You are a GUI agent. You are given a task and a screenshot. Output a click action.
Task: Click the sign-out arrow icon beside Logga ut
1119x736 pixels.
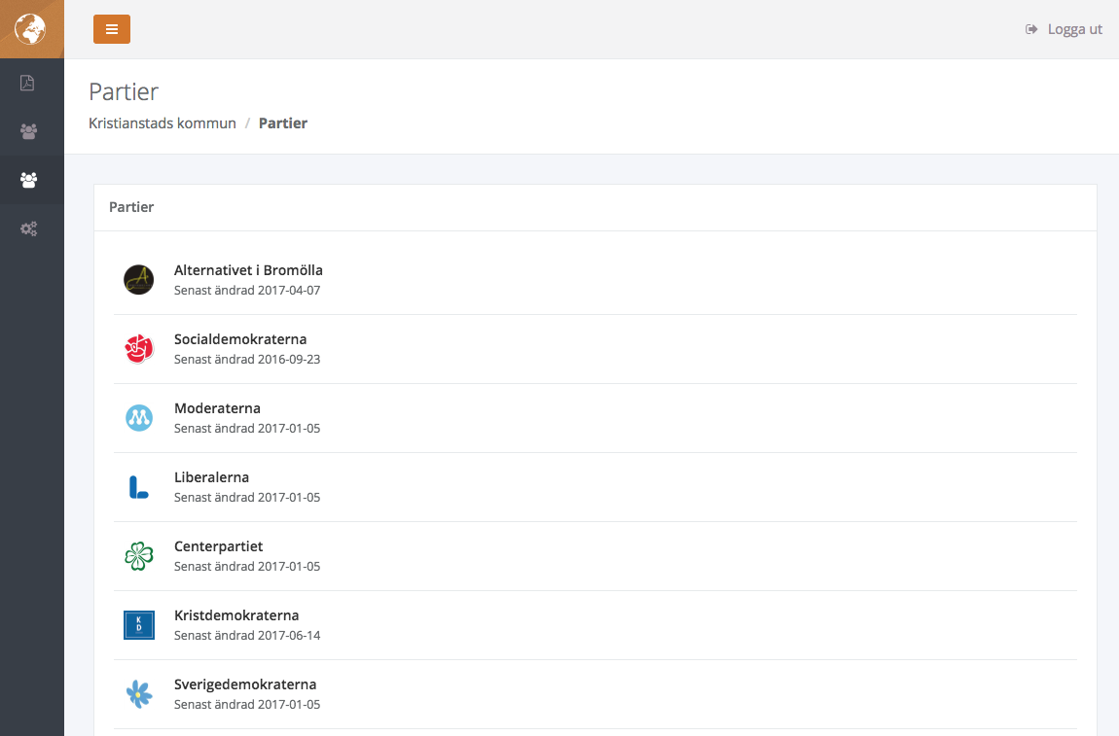1031,29
